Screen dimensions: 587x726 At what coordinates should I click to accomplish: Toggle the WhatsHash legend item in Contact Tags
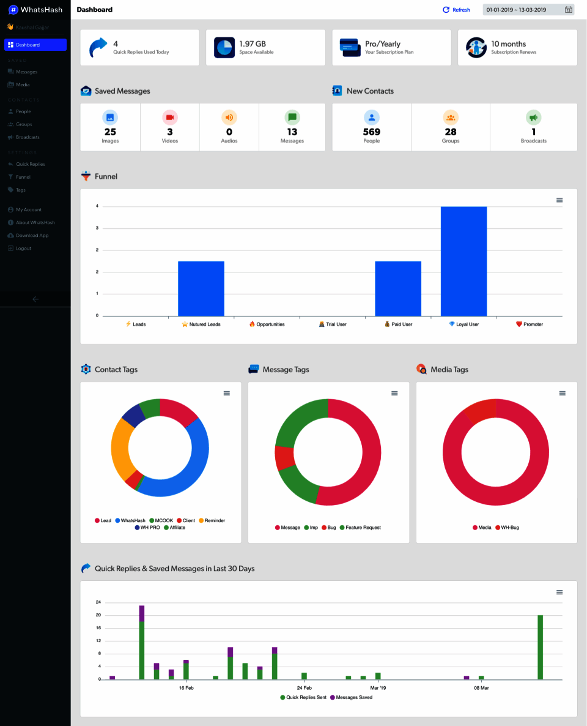point(130,520)
